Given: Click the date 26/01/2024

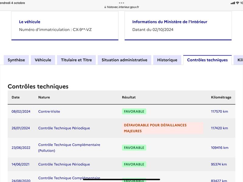Looking at the screenshot, I should point(21,128).
